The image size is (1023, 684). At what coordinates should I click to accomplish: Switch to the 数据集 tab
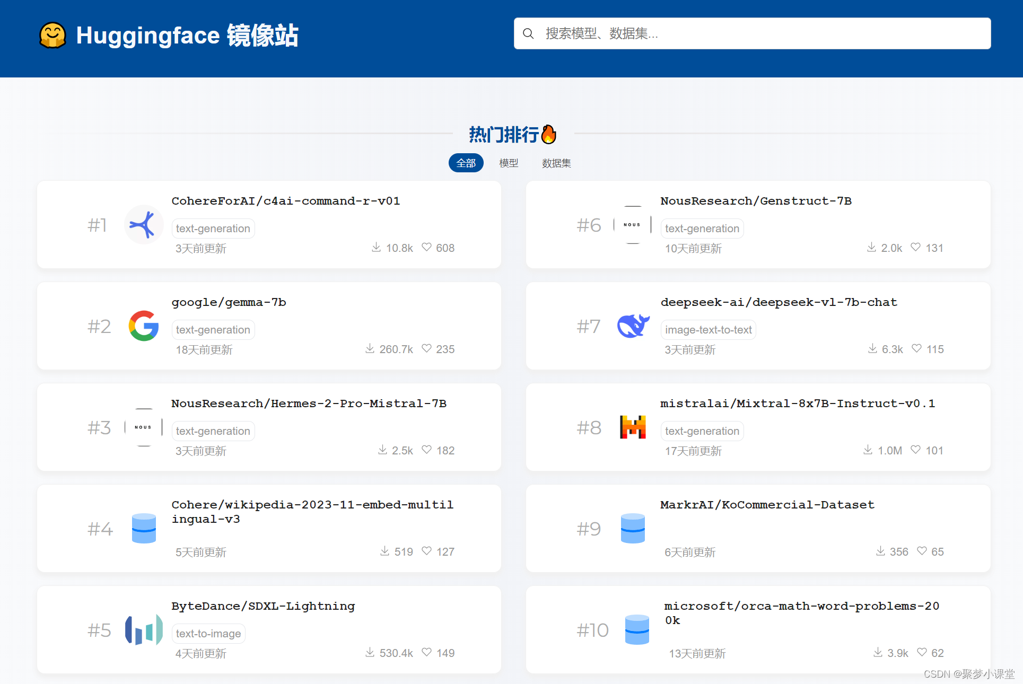[x=556, y=163]
